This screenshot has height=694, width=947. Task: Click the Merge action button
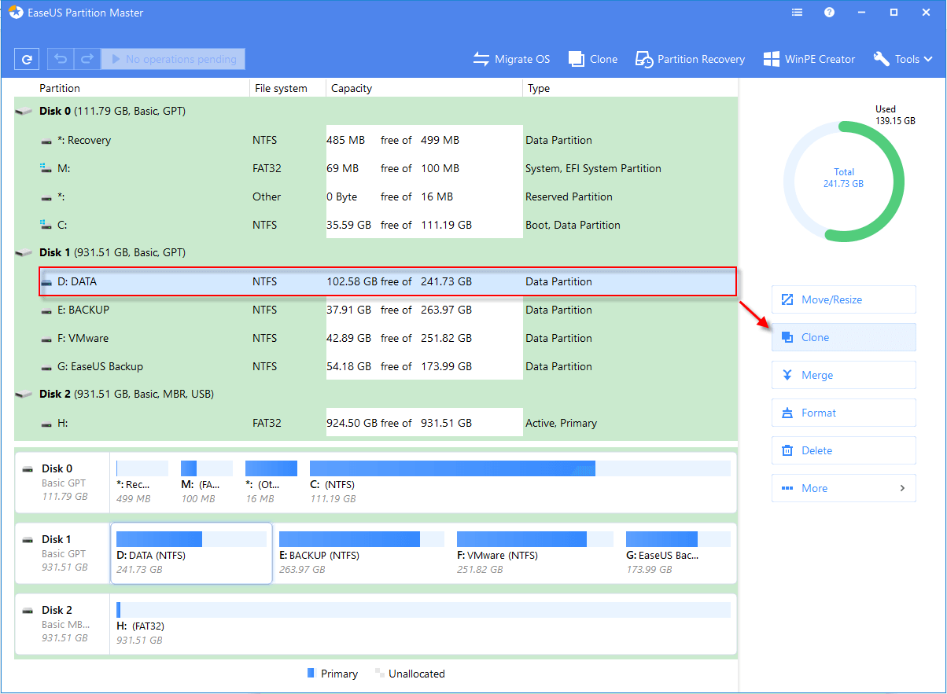[x=843, y=375]
